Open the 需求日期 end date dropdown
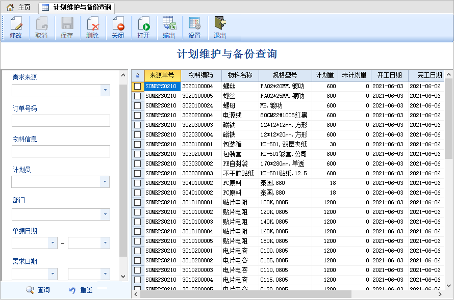 [x=105, y=274]
